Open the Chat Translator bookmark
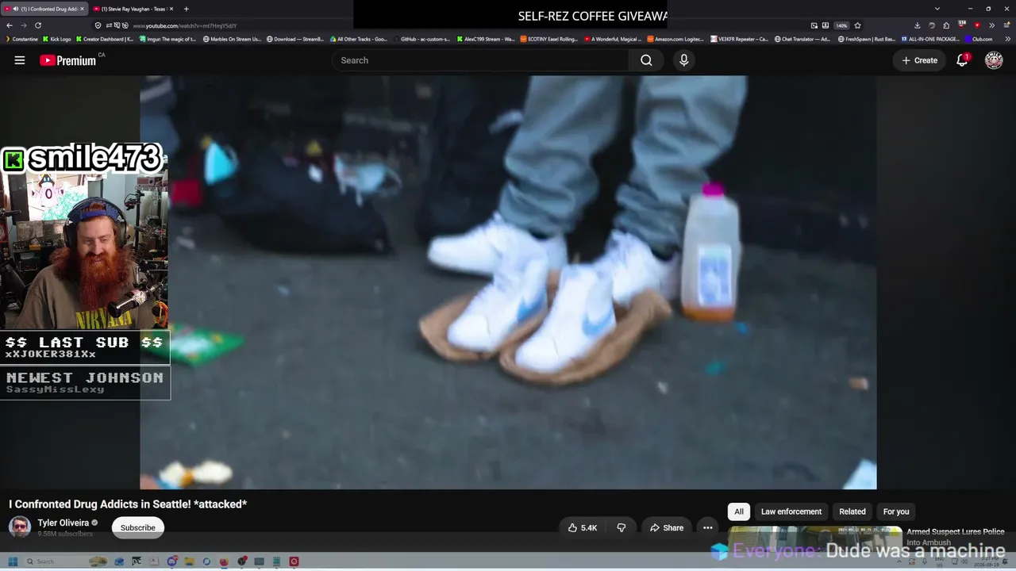 pyautogui.click(x=803, y=39)
